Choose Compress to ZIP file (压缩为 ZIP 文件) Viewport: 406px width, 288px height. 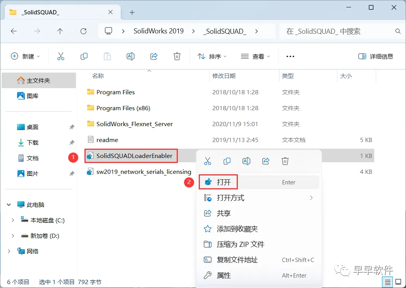click(259, 245)
